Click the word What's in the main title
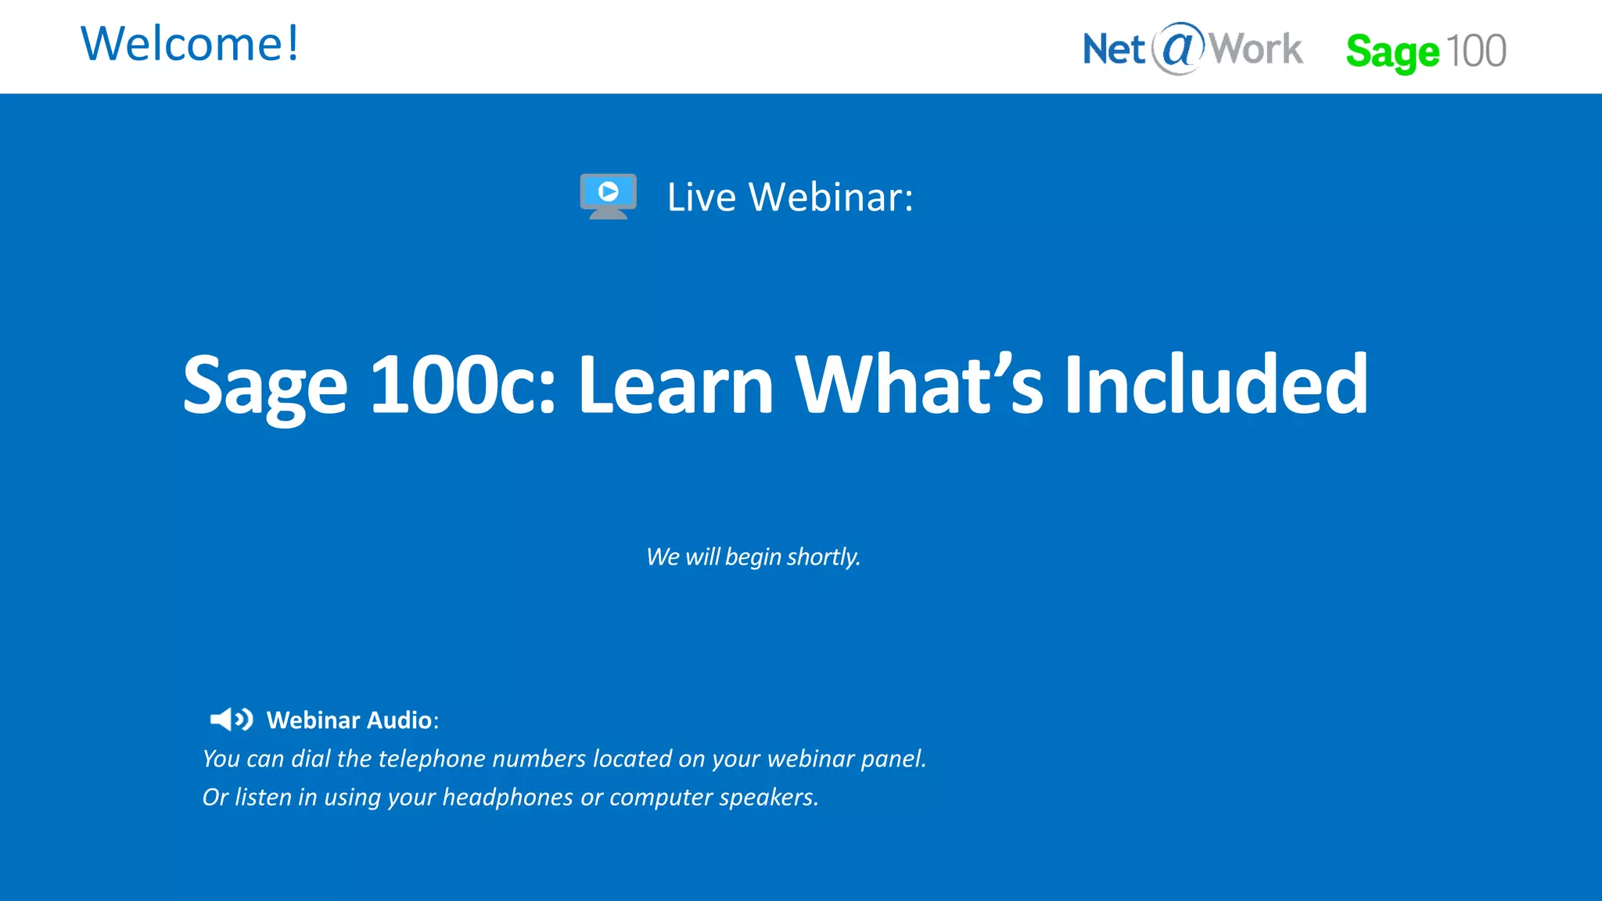 click(x=919, y=383)
